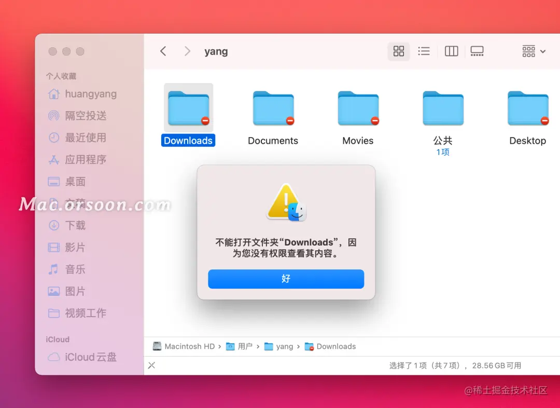Click Downloads in the path bar

click(x=330, y=347)
